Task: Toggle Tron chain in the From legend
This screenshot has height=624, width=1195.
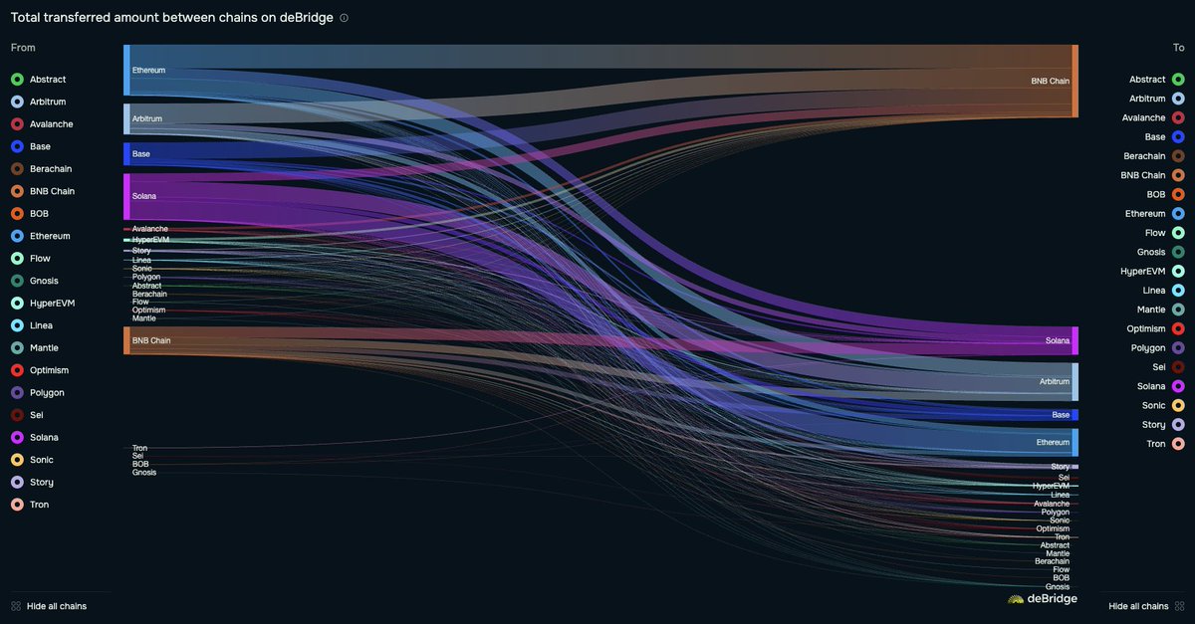Action: (30, 505)
